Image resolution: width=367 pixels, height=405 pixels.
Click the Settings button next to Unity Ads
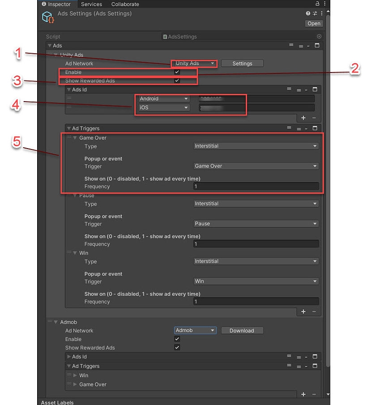pos(242,64)
